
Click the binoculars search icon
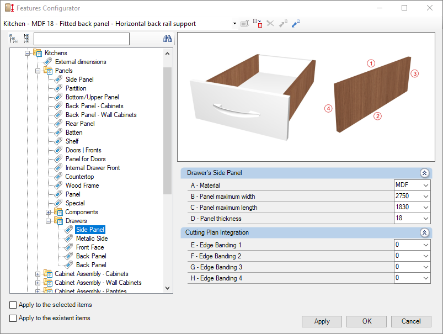[x=167, y=39]
